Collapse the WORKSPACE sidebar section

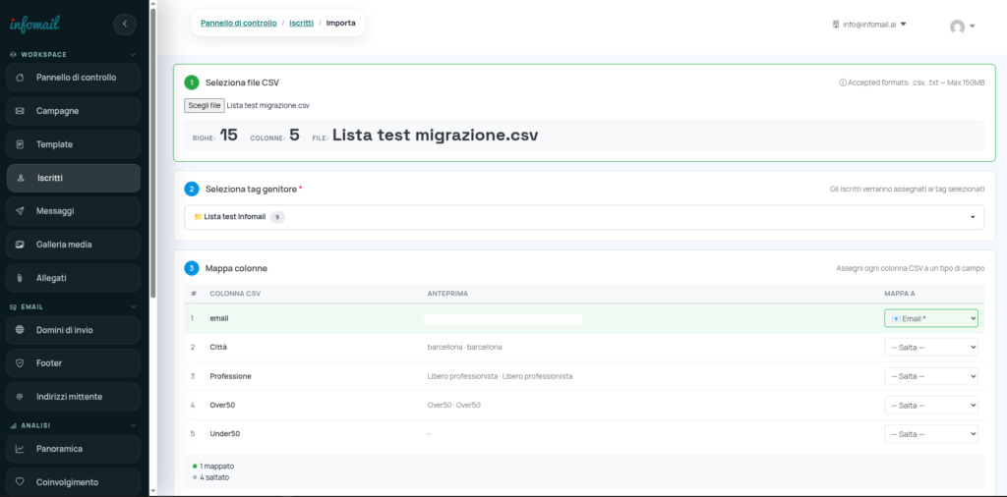coord(133,55)
